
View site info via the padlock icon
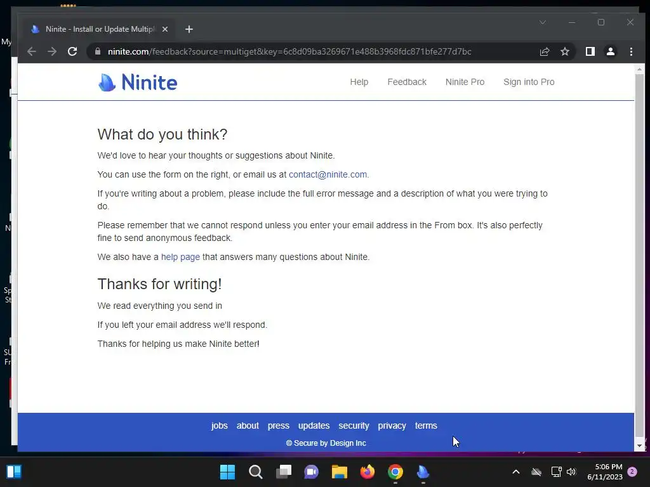[x=98, y=51]
